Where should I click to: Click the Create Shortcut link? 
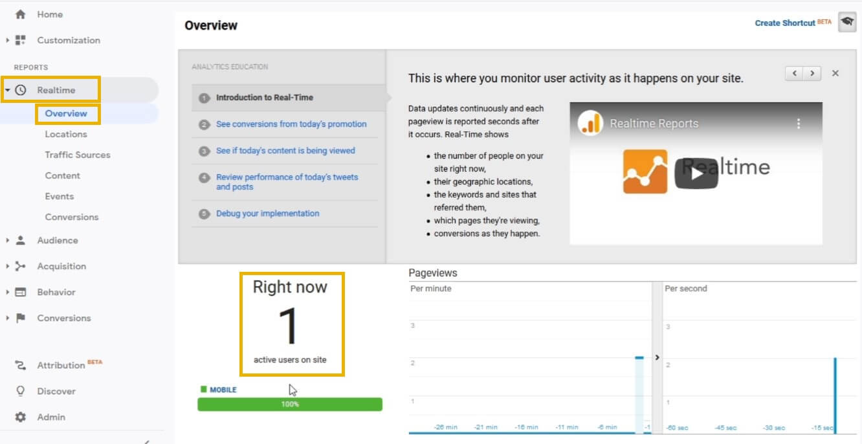pyautogui.click(x=785, y=23)
